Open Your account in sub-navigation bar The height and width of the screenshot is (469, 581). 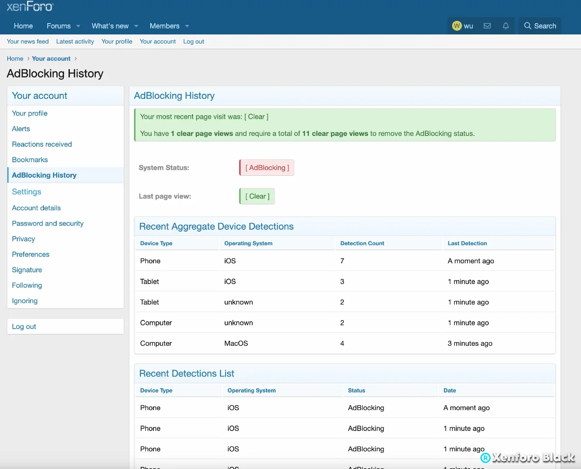(x=158, y=41)
